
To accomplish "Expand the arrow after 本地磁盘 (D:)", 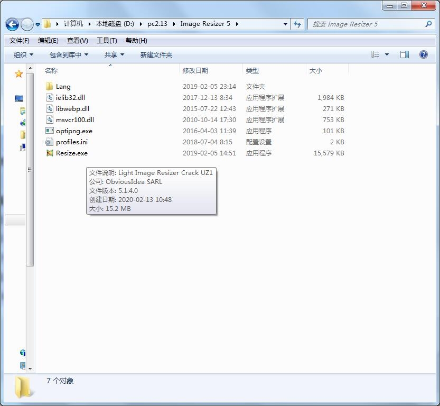I will click(141, 24).
